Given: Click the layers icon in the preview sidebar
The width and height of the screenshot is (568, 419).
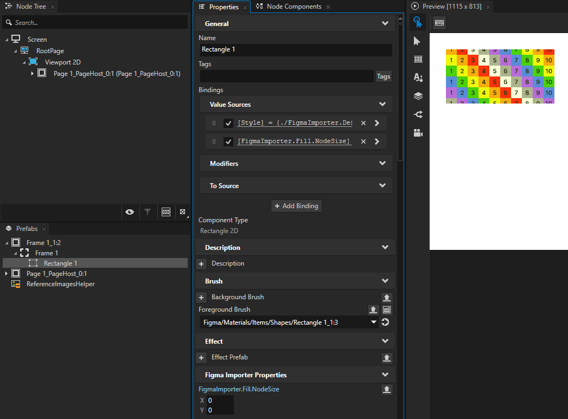Looking at the screenshot, I should (x=417, y=95).
